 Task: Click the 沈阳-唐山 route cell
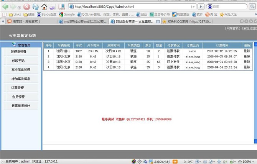tap(63, 51)
